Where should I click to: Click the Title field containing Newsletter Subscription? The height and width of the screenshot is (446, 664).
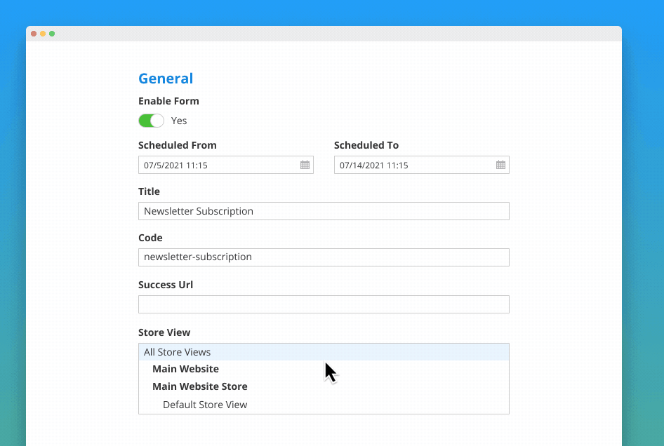[x=324, y=210]
